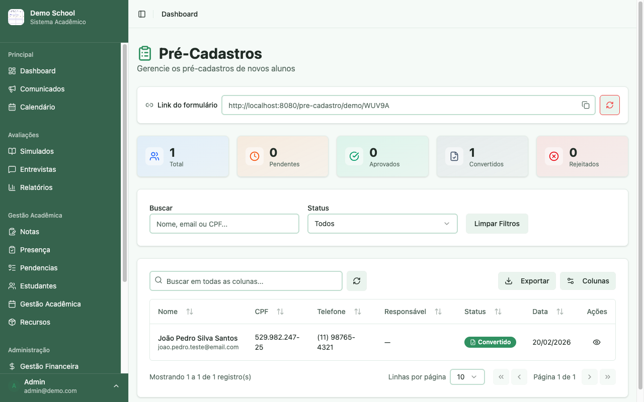Click the name João Pedro Silva Santos
Viewport: 644px width, 402px height.
[x=198, y=338]
